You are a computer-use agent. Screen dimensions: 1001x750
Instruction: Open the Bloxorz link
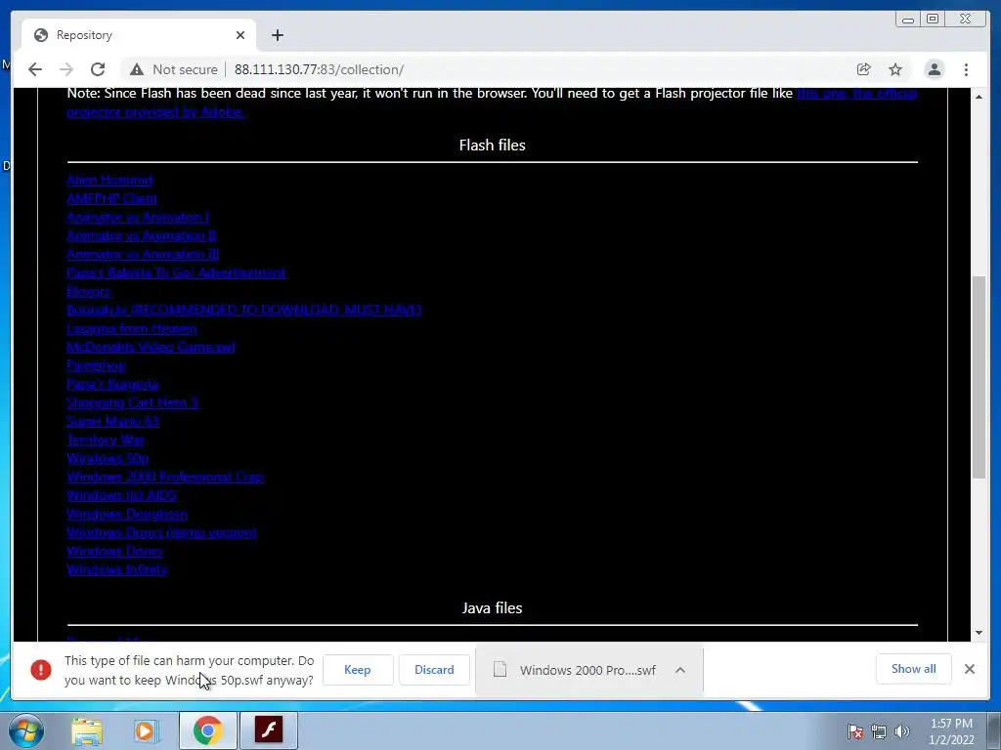click(89, 291)
